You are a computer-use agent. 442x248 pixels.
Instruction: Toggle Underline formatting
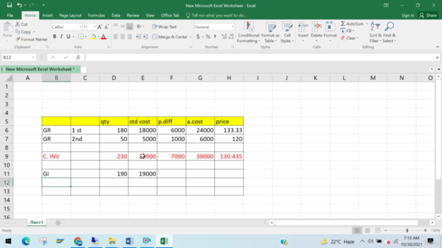pos(68,37)
